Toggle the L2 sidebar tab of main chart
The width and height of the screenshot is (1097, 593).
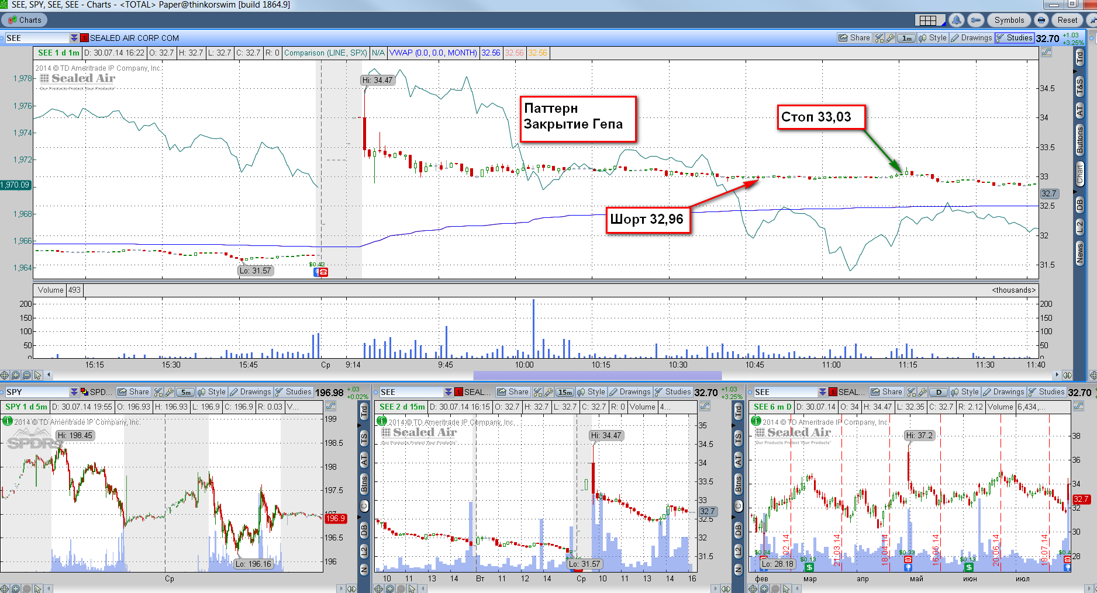(x=1079, y=227)
